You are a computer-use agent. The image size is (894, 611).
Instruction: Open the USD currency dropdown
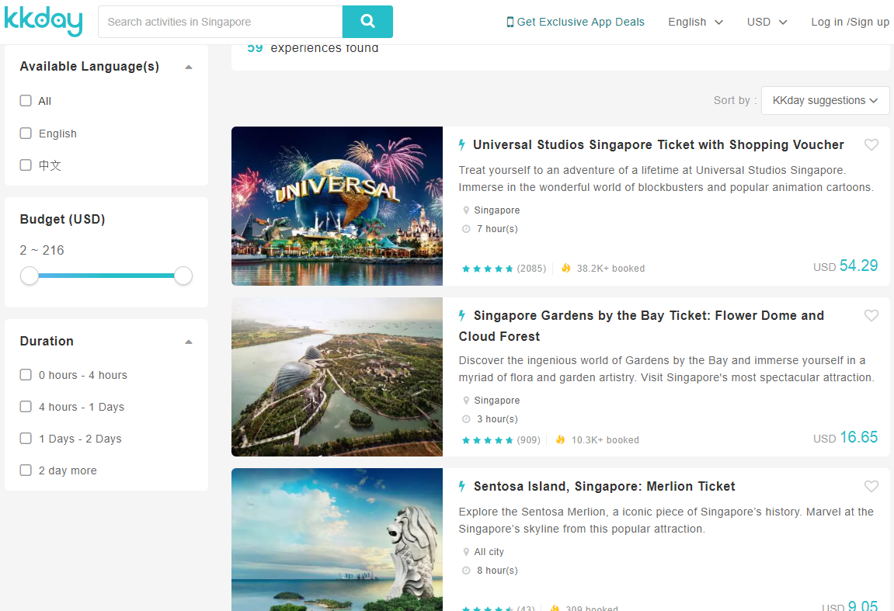coord(767,23)
